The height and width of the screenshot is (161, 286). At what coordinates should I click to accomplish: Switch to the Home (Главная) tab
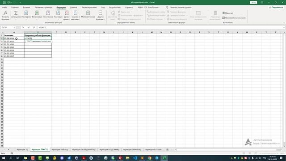(15, 7)
